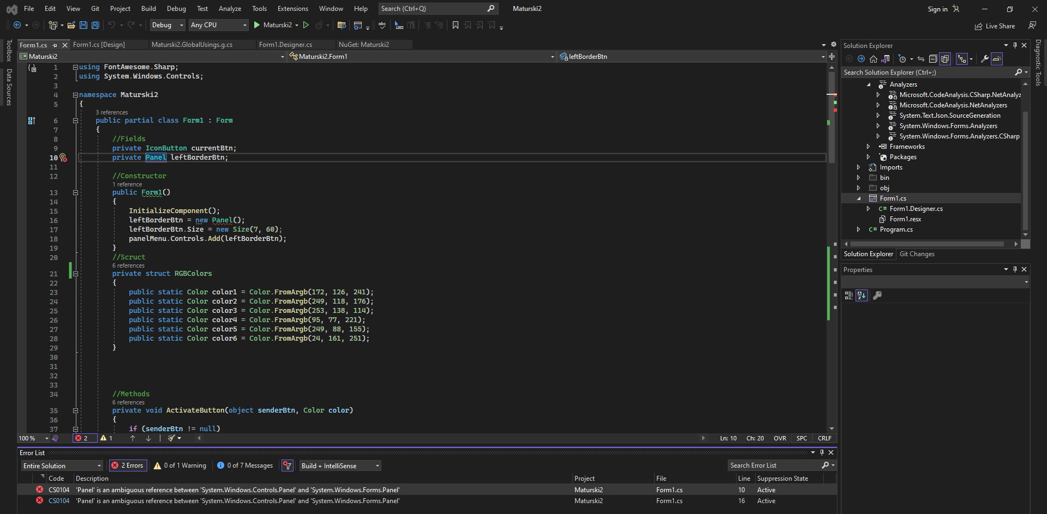Start debugging with the green Maturski2 arrow
This screenshot has width=1047, height=514.
pyautogui.click(x=257, y=25)
